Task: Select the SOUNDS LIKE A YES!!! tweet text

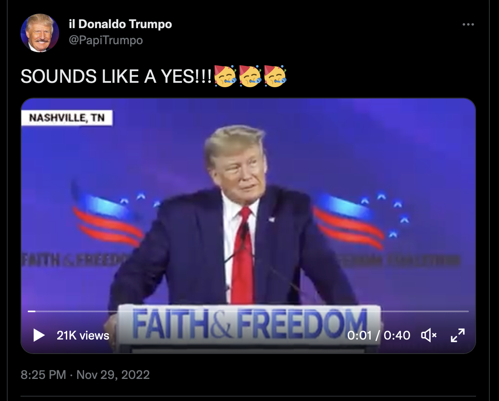Action: (116, 76)
